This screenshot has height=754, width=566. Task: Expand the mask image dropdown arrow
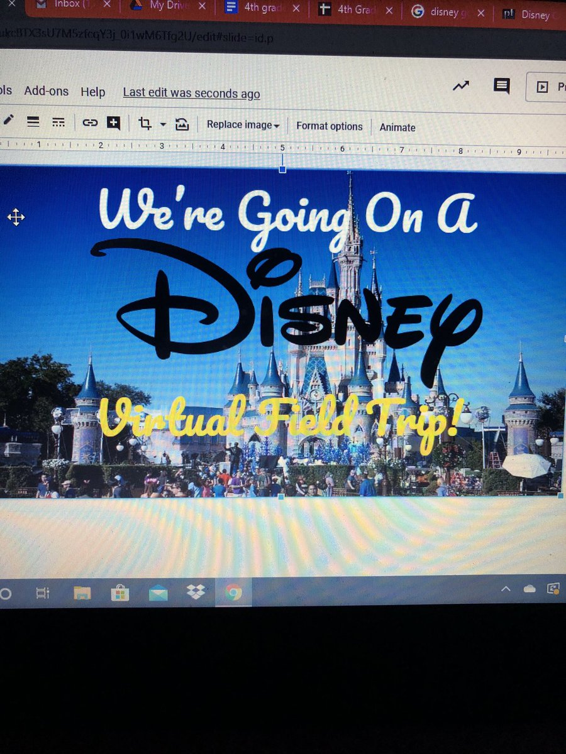point(163,124)
